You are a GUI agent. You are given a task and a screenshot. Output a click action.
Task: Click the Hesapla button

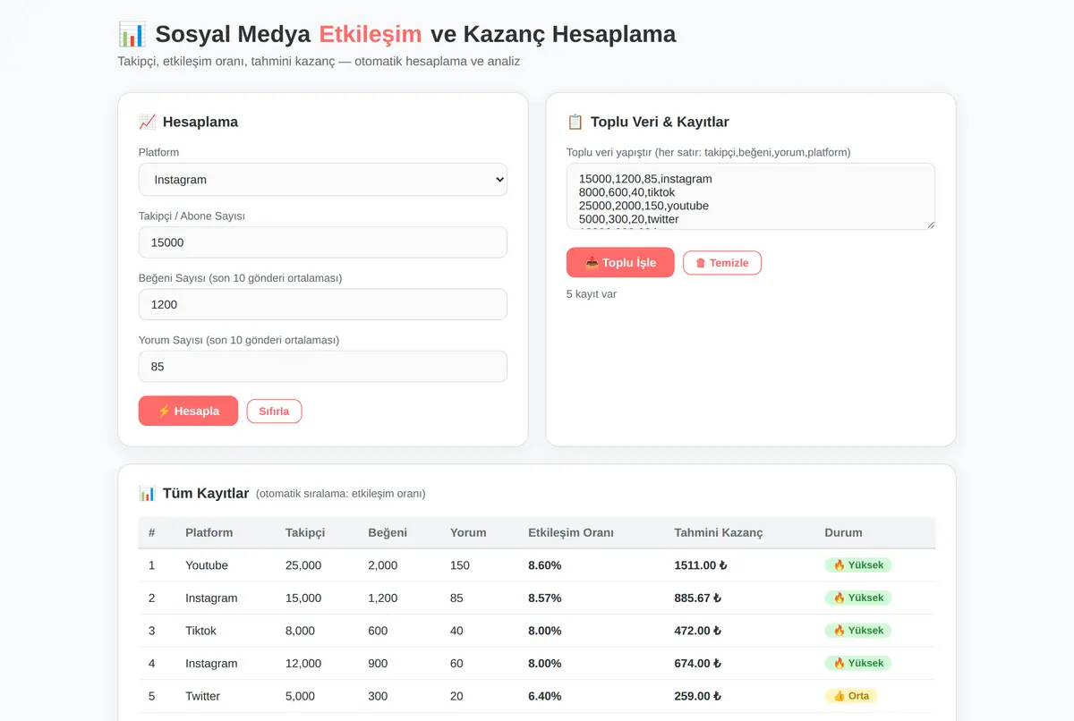188,411
